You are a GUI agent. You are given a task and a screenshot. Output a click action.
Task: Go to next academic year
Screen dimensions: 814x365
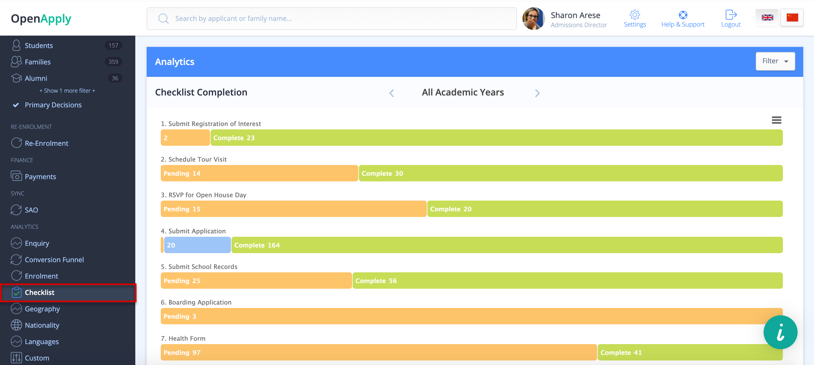[x=537, y=93]
